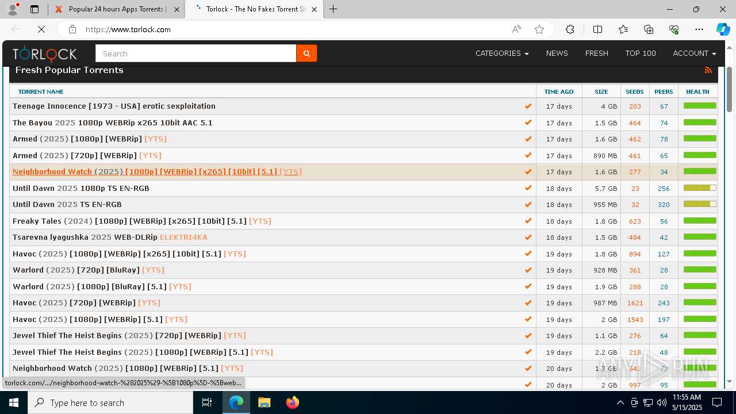Open Armed 2025 720p WEBRip torrent
Screen dimensions: 736x414
pos(87,155)
